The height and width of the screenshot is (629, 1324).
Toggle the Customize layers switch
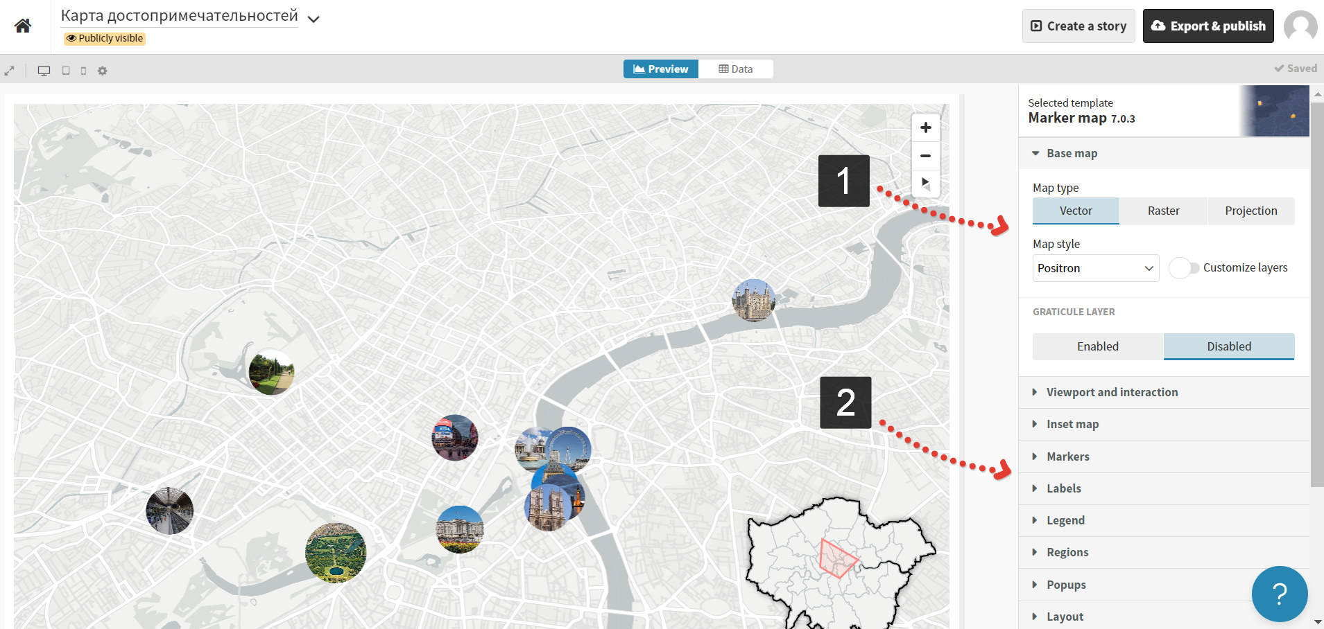(1183, 268)
